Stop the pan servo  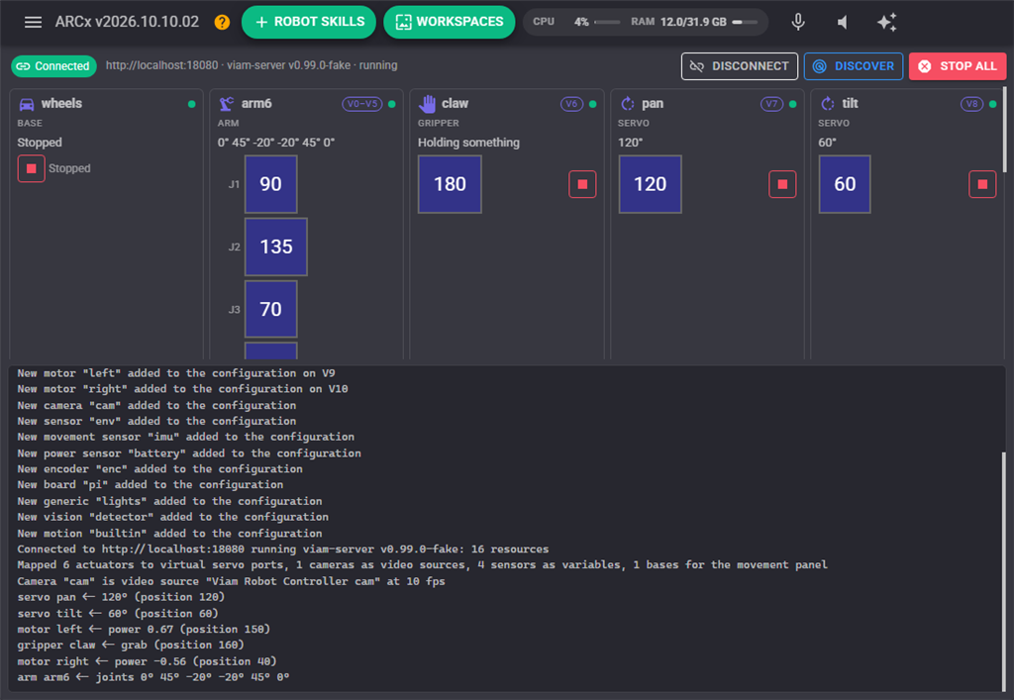782,184
